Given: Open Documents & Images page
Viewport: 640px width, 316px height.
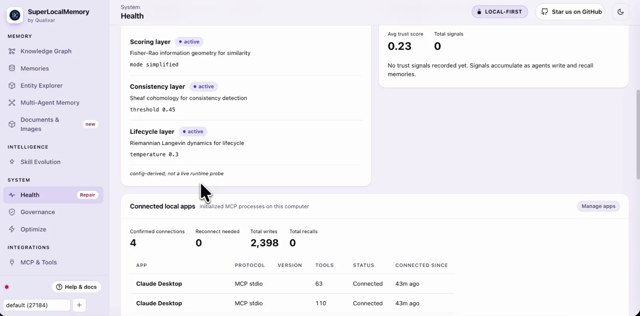Looking at the screenshot, I should click(53, 124).
